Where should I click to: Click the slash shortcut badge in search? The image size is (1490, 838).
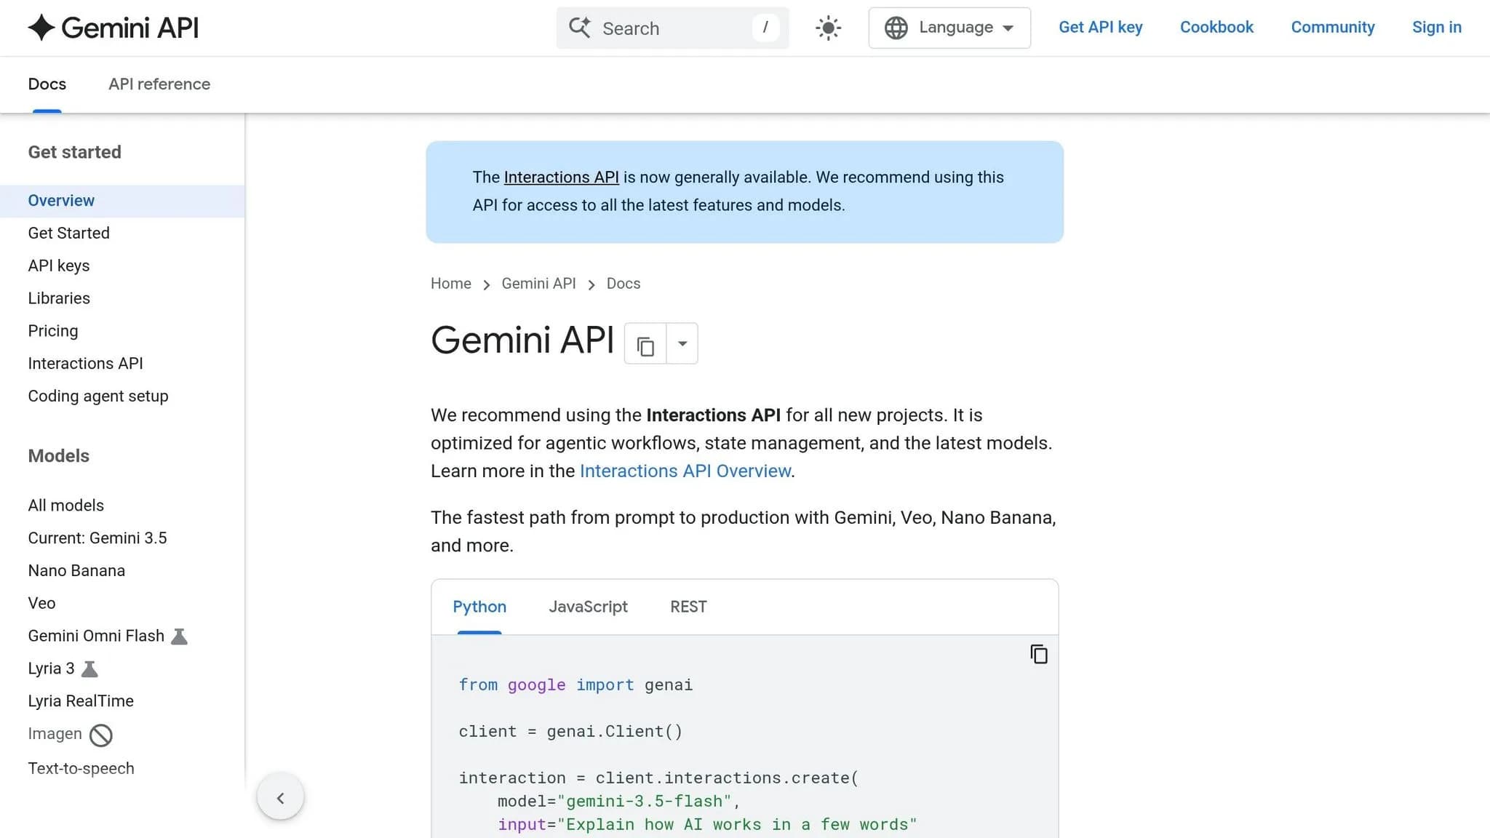[765, 28]
